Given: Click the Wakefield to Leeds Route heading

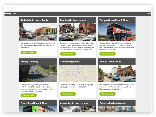Looking at the screenshot, I should click(x=34, y=20).
